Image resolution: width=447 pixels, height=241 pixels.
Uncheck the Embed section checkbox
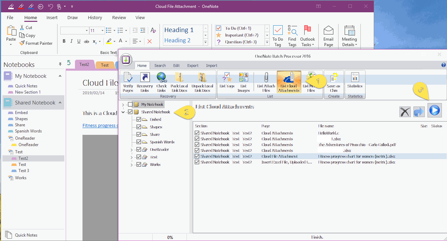click(x=139, y=119)
